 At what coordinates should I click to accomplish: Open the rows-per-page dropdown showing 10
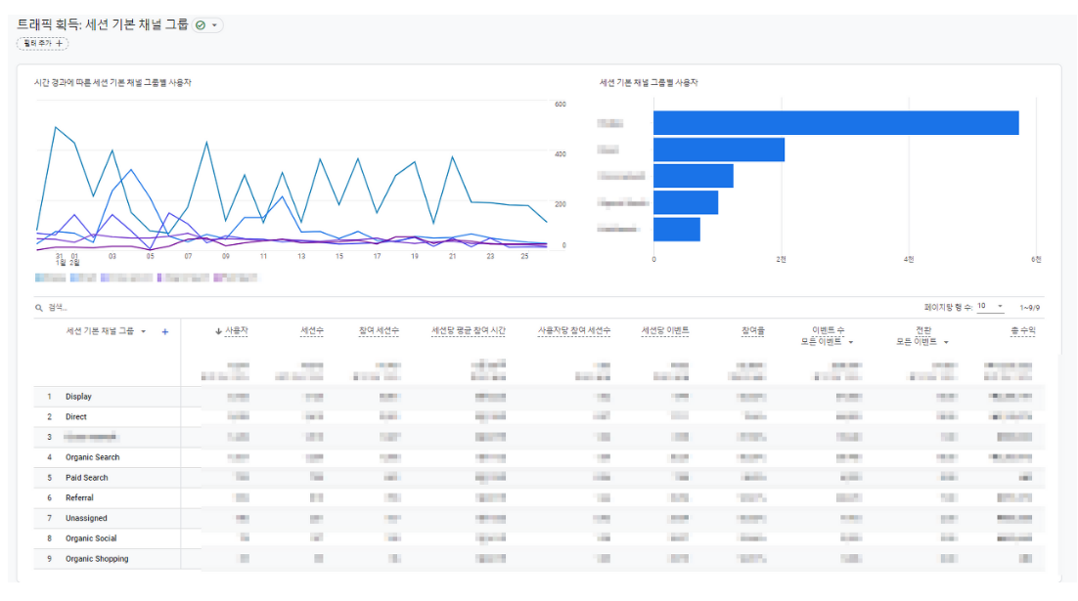(x=991, y=306)
